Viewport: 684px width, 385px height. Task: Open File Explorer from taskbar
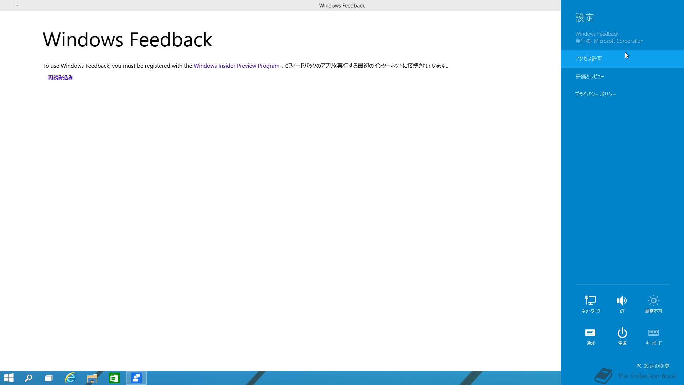[92, 378]
